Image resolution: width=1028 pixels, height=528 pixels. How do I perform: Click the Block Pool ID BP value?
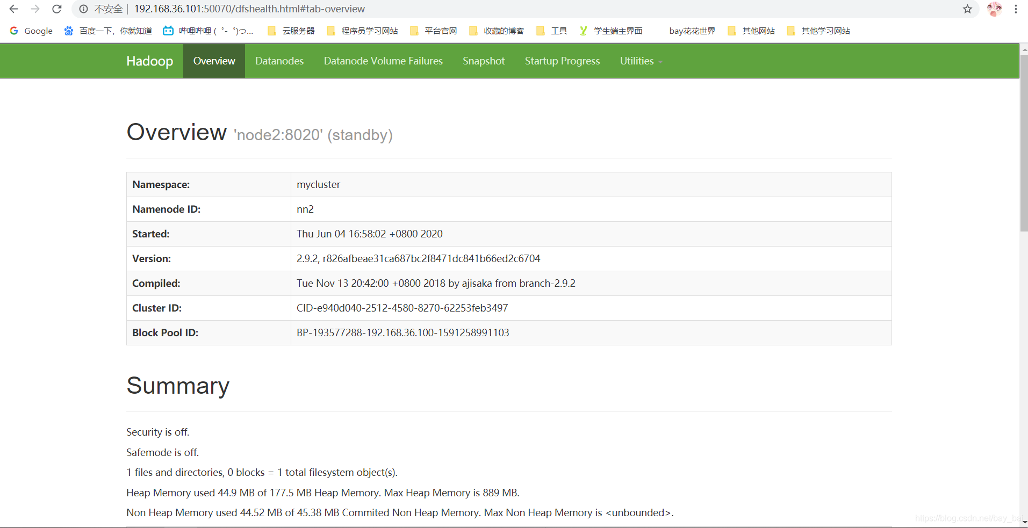[402, 333]
